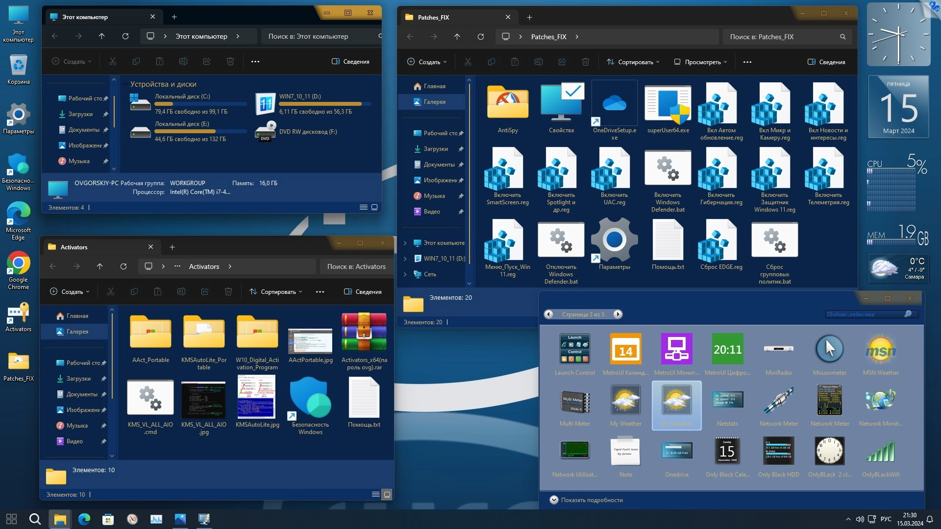Click the Поиск в: Activators search field
The image size is (941, 529).
pos(356,266)
